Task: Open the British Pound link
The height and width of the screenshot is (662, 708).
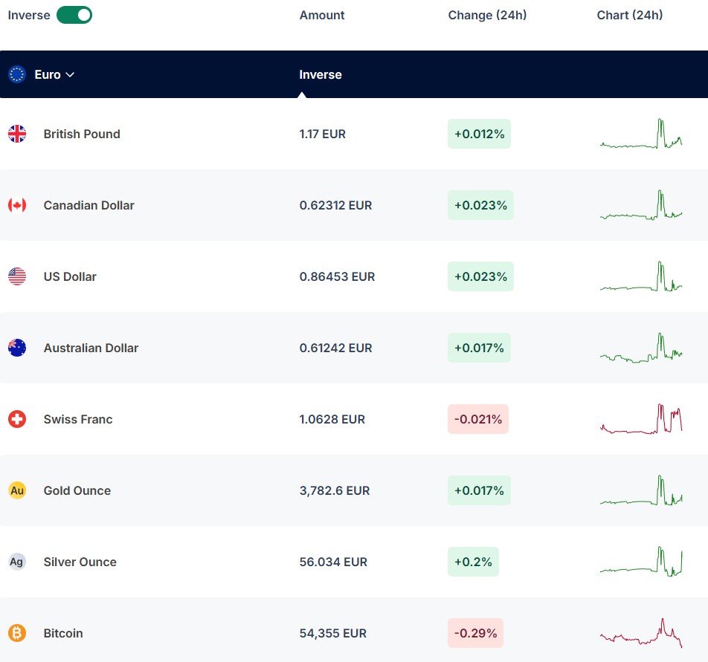Action: click(82, 134)
